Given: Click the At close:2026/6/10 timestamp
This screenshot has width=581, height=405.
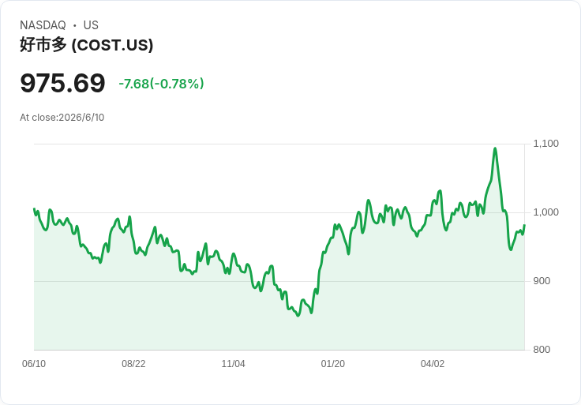Looking at the screenshot, I should pyautogui.click(x=62, y=118).
